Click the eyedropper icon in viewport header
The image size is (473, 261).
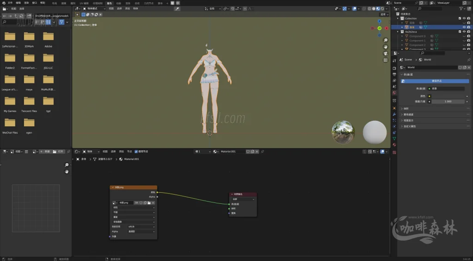(177, 9)
